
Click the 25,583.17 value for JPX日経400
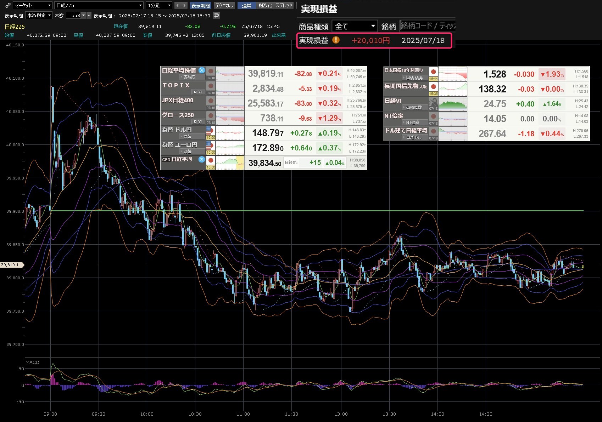[266, 103]
